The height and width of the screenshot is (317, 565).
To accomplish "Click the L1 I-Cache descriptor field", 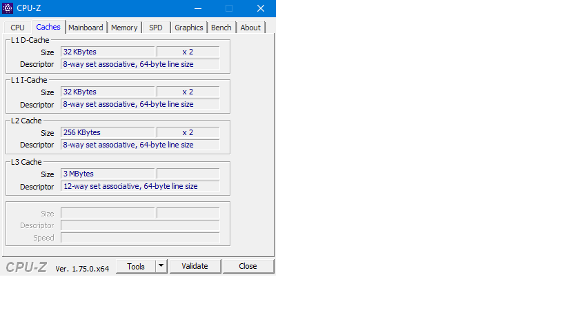I will 140,104.
